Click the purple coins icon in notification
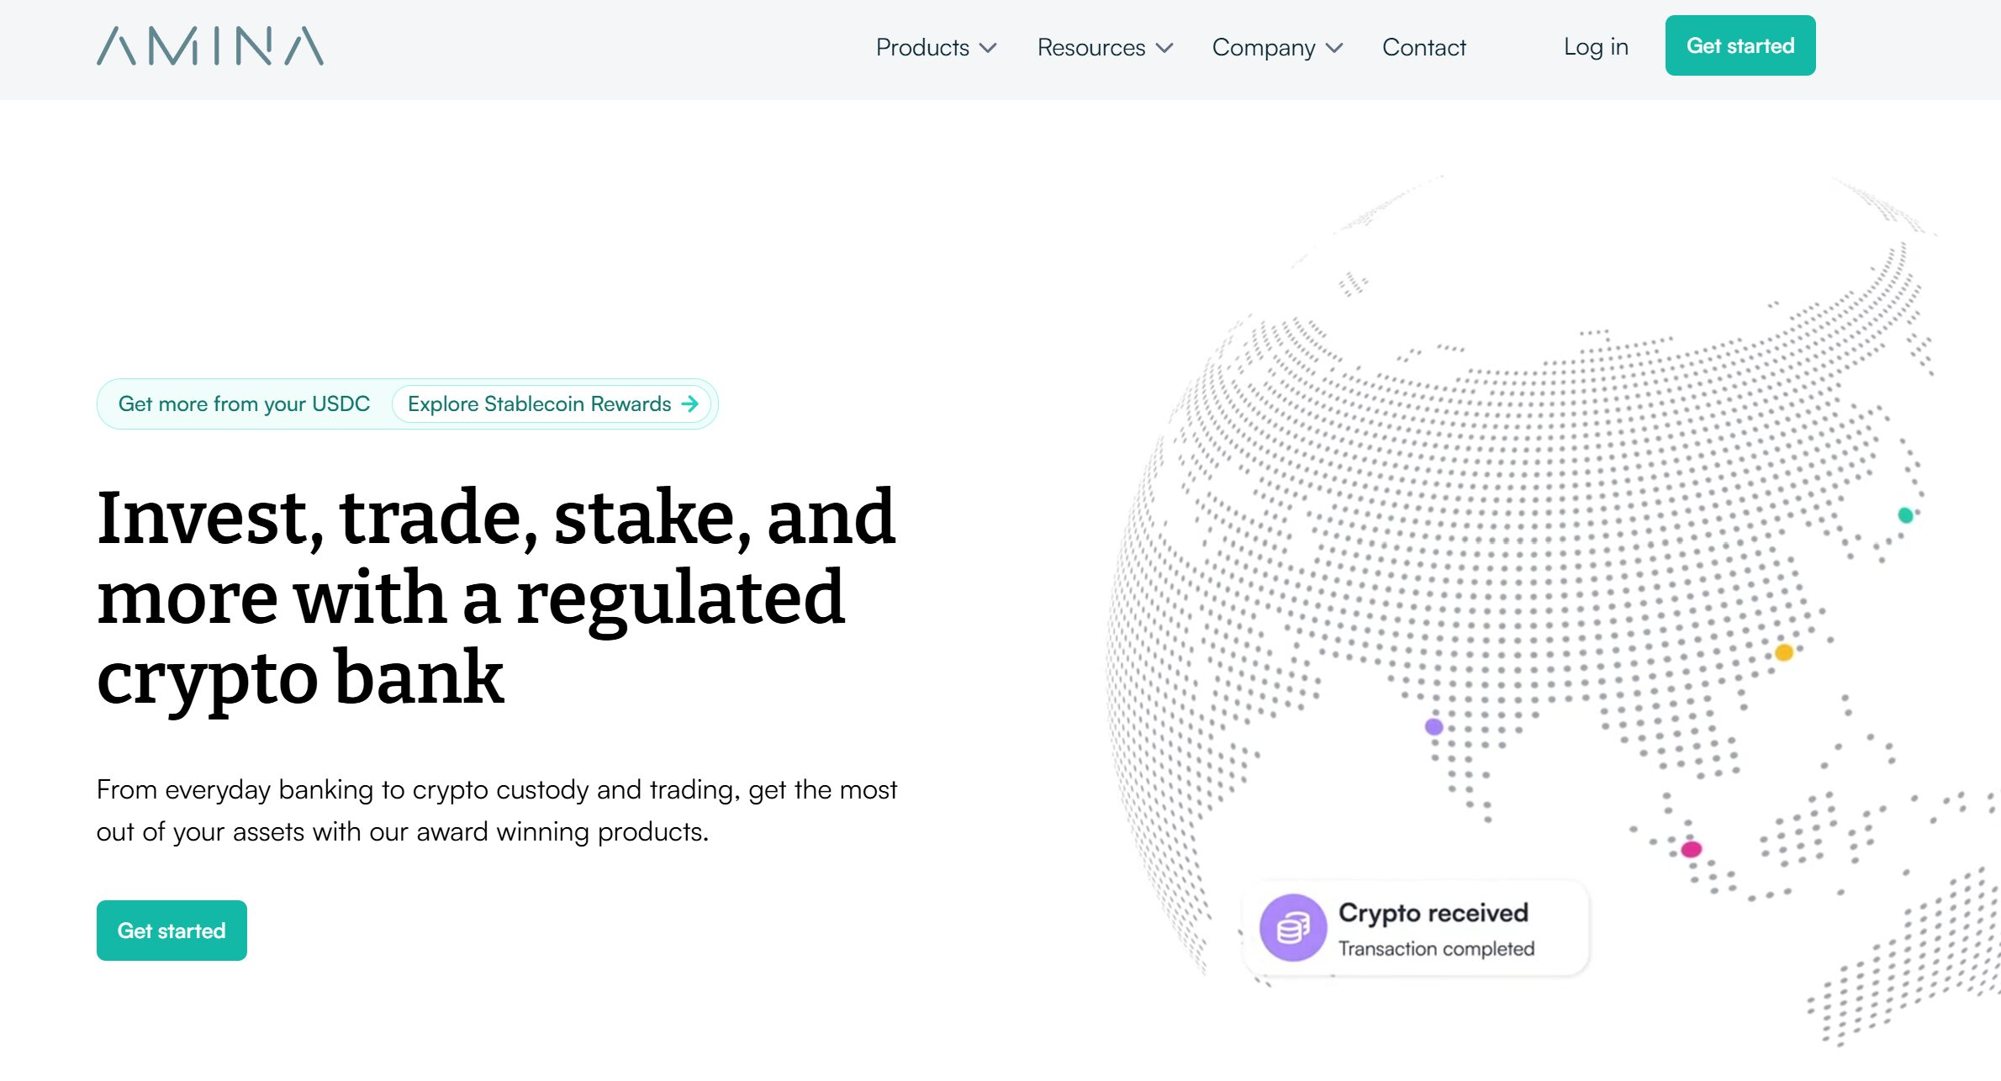The width and height of the screenshot is (2001, 1081). 1293,928
